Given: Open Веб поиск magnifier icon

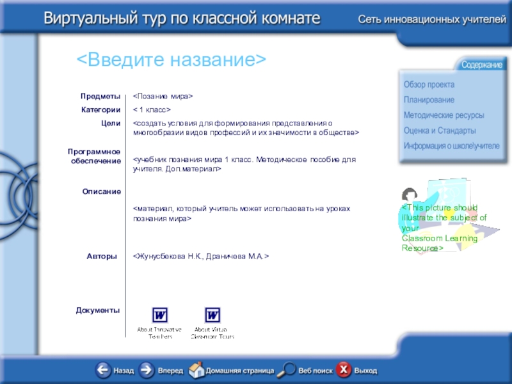Looking at the screenshot, I should click(289, 370).
